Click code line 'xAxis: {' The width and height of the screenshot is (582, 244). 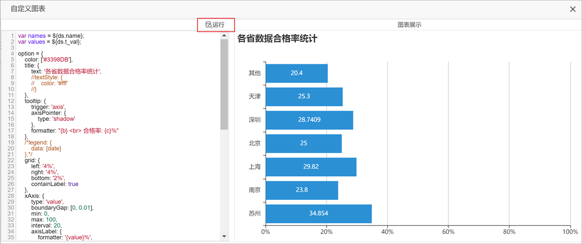click(x=34, y=196)
